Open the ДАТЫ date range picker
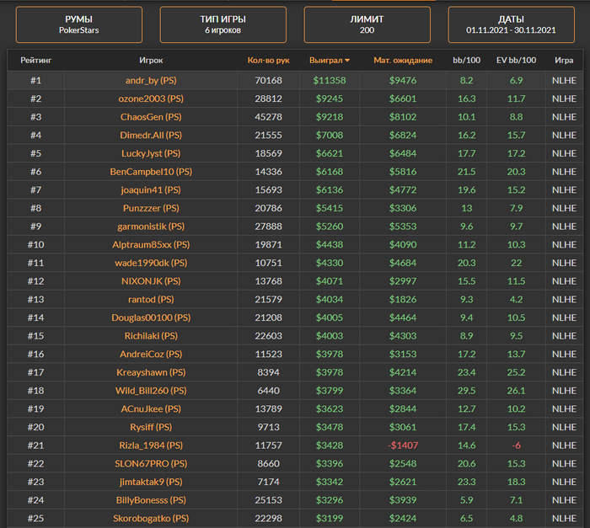Viewport: 590px width, 528px height. (x=511, y=24)
